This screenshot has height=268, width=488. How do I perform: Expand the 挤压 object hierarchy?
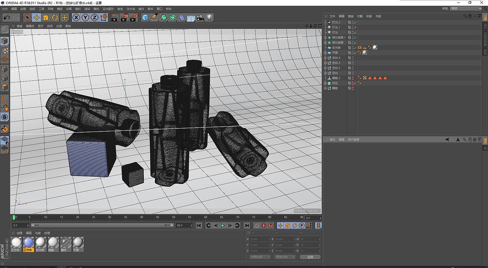pyautogui.click(x=325, y=83)
